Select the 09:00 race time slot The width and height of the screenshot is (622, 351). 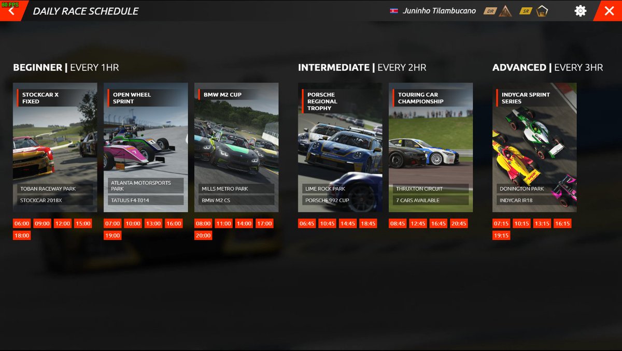coord(42,224)
